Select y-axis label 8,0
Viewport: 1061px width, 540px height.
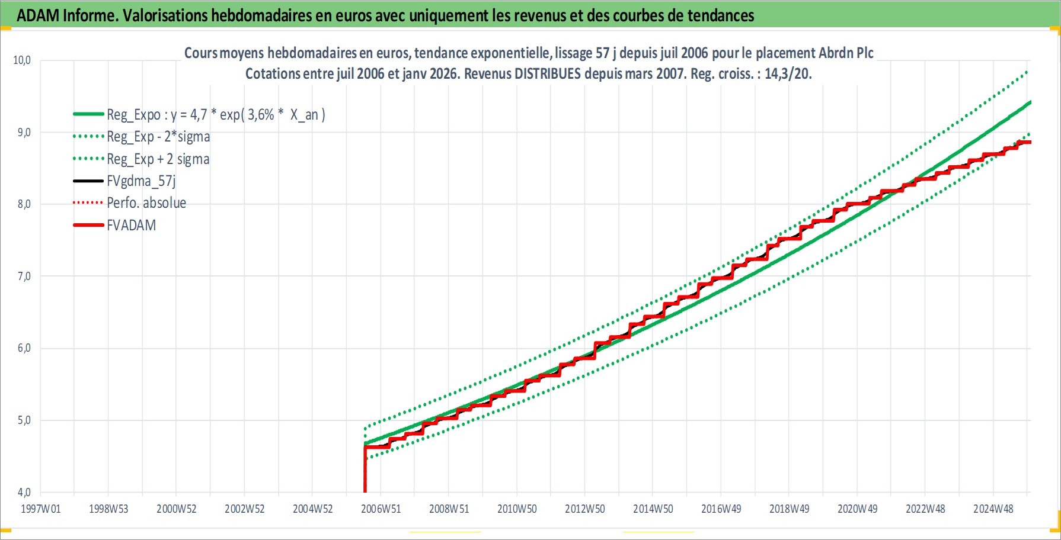point(24,204)
